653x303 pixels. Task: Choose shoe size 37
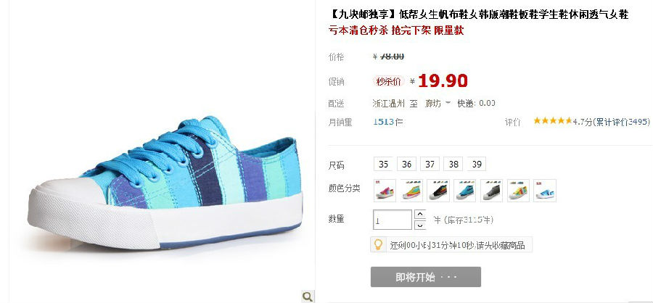[x=430, y=164]
